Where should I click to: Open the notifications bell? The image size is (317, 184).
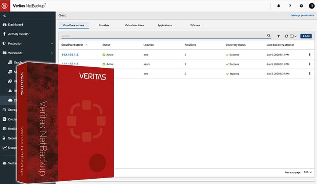tap(278, 6)
